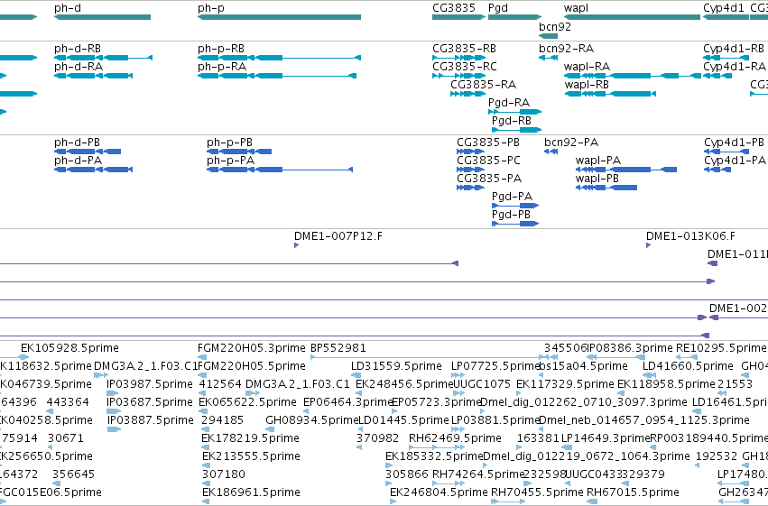768x506 pixels.
Task: Click protein Pgd-PA
Action: coord(515,206)
